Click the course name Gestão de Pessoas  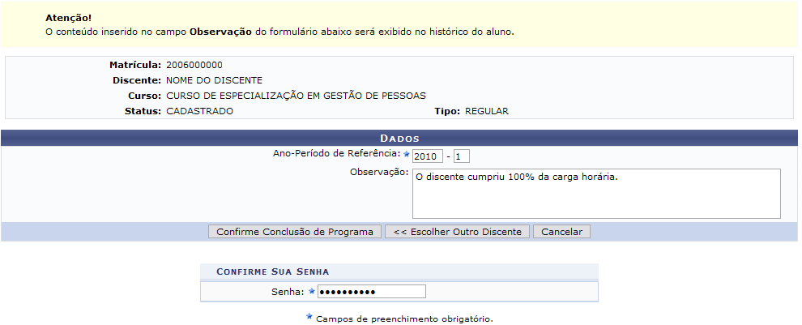click(296, 96)
